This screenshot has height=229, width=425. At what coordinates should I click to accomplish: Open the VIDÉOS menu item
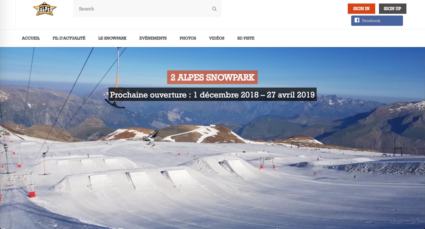coord(216,38)
